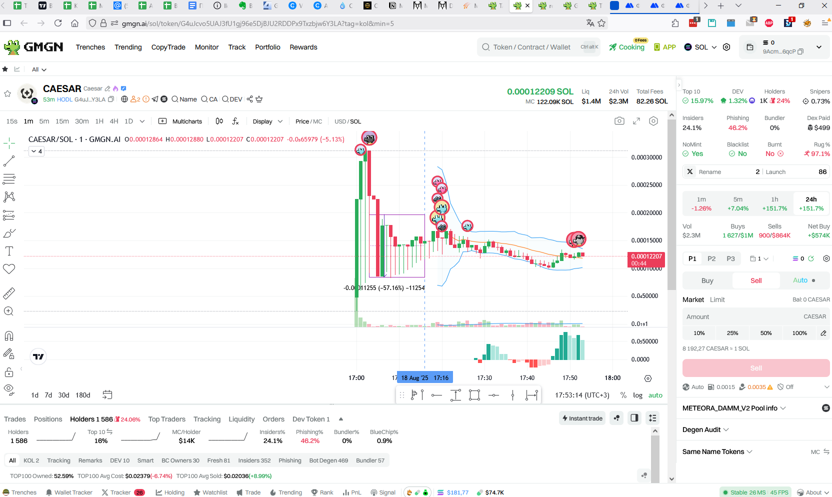Expand the wallet 9Acm...6qcP dropdown
This screenshot has width=832, height=497.
point(818,47)
